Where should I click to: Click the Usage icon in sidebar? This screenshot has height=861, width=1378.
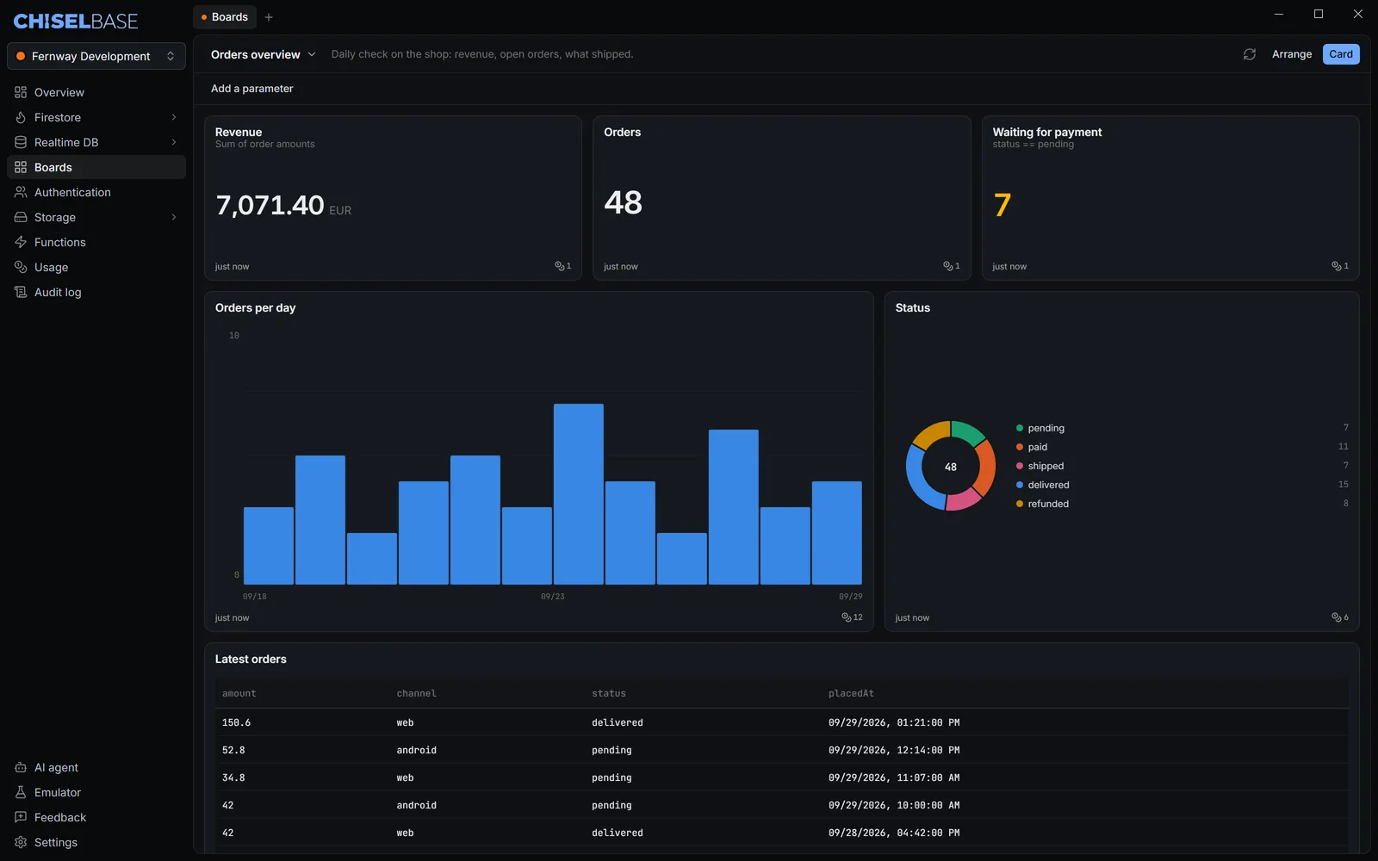tap(21, 267)
